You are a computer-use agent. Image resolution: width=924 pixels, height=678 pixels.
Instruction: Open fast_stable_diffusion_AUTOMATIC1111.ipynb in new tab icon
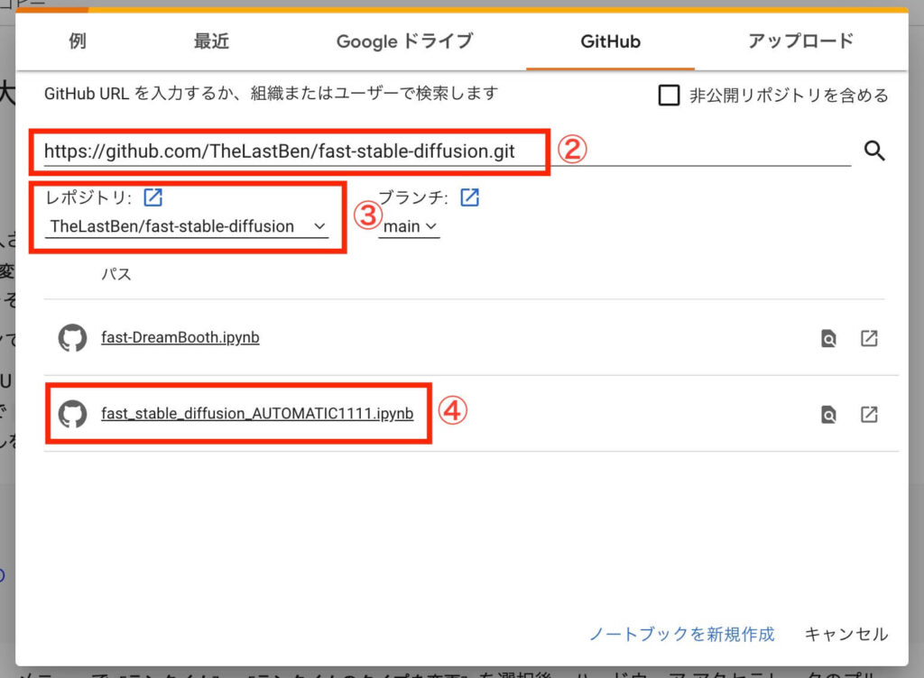[869, 415]
